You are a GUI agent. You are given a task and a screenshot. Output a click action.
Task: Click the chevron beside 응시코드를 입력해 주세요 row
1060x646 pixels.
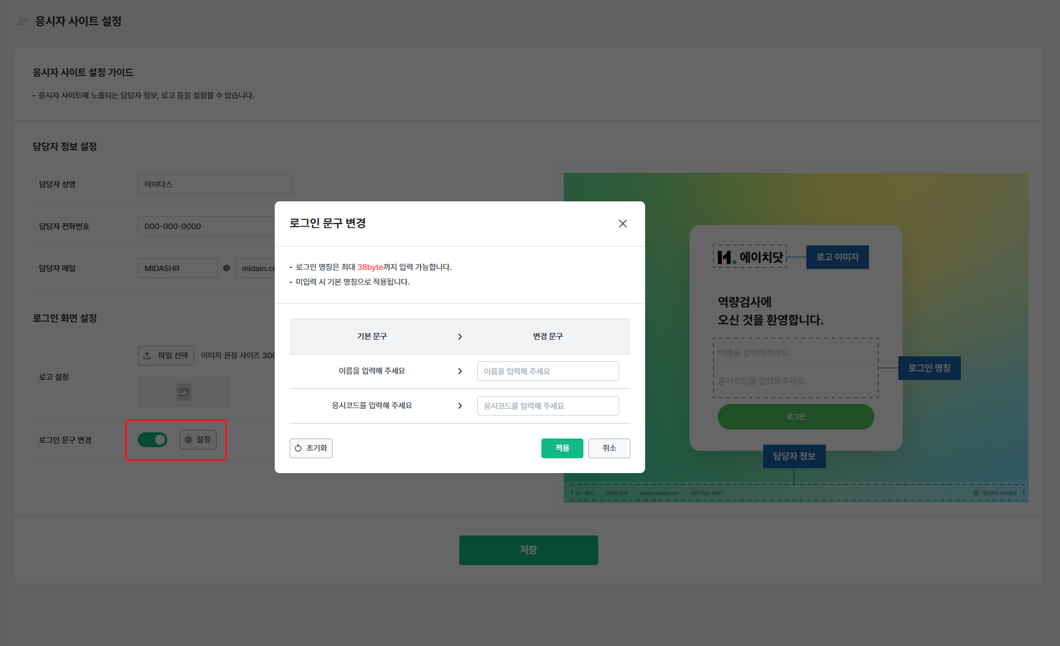click(x=460, y=405)
